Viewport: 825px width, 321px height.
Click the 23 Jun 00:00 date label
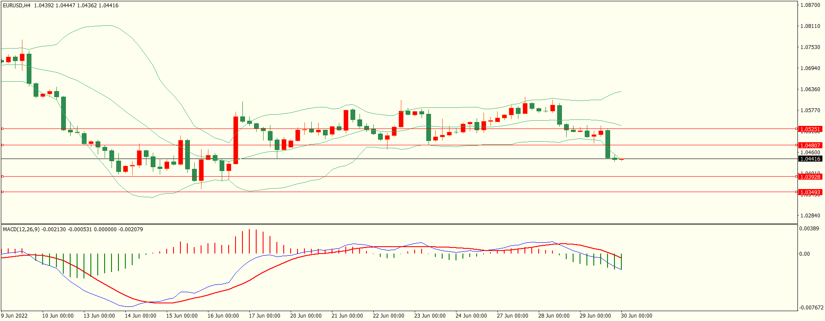pyautogui.click(x=430, y=316)
